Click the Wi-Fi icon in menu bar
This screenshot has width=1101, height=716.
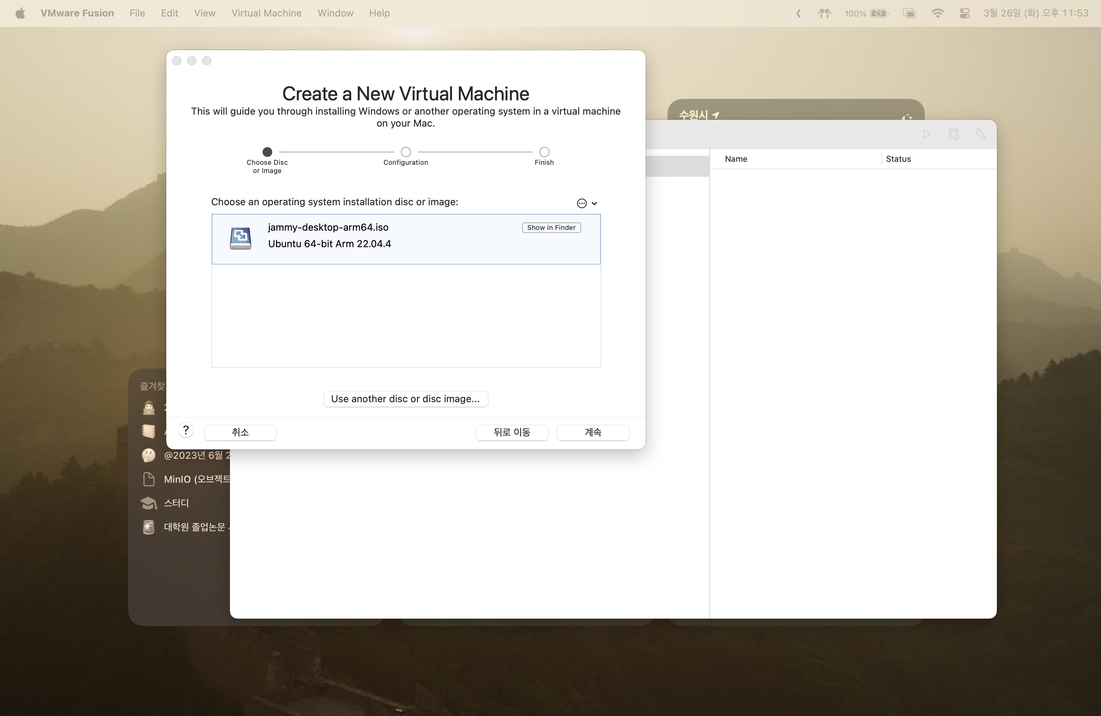tap(937, 13)
